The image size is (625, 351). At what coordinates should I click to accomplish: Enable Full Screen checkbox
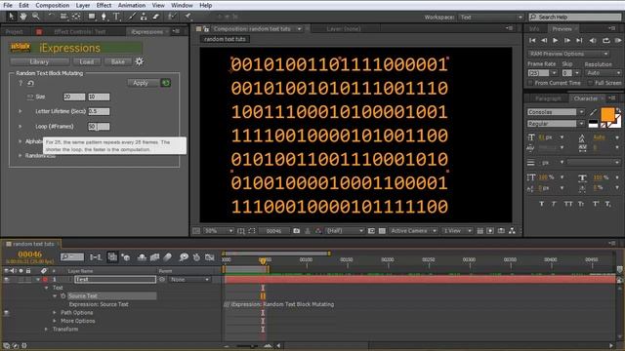(590, 83)
